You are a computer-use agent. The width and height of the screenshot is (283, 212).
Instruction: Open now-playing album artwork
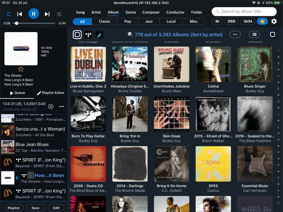tap(21, 49)
